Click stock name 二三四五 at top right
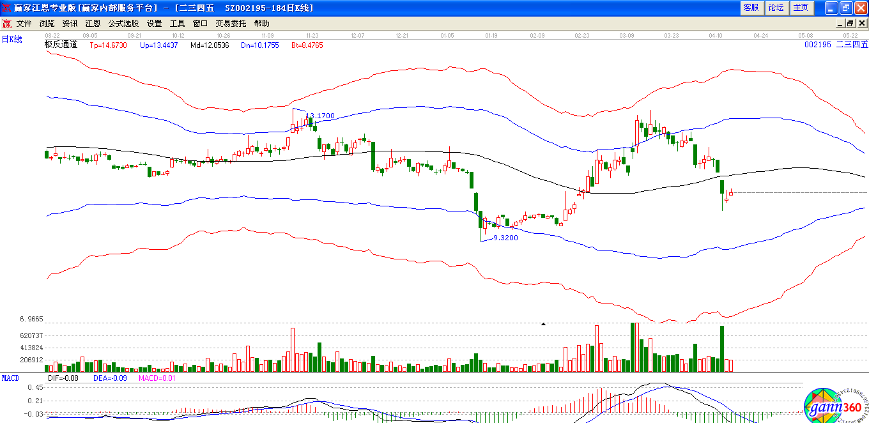This screenshot has height=423, width=869. coord(852,45)
